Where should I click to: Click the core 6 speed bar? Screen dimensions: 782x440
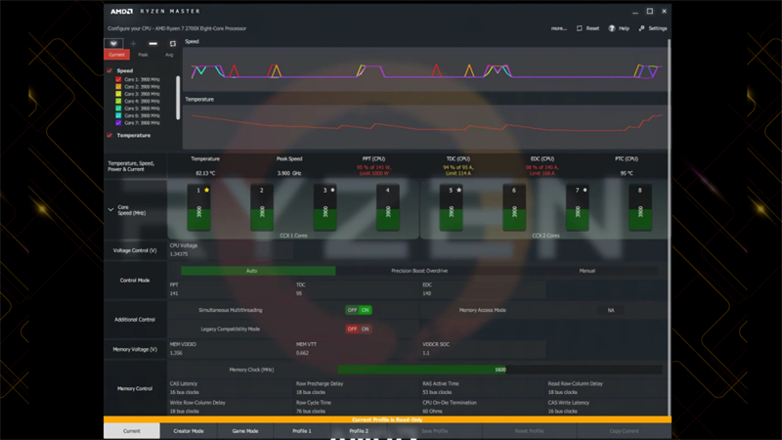tap(514, 207)
